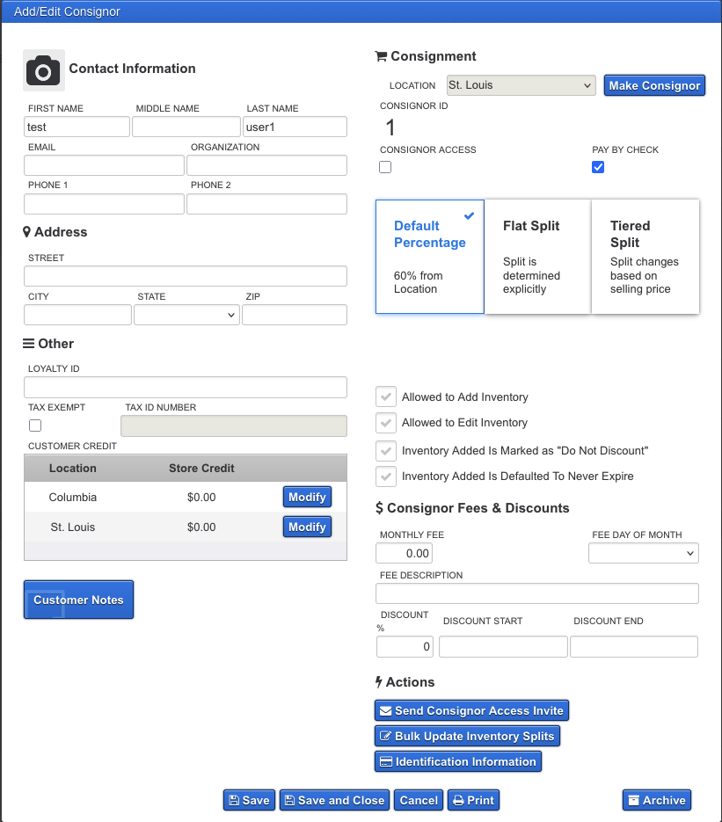The image size is (722, 822).
Task: Click the Save button
Action: pyautogui.click(x=249, y=801)
